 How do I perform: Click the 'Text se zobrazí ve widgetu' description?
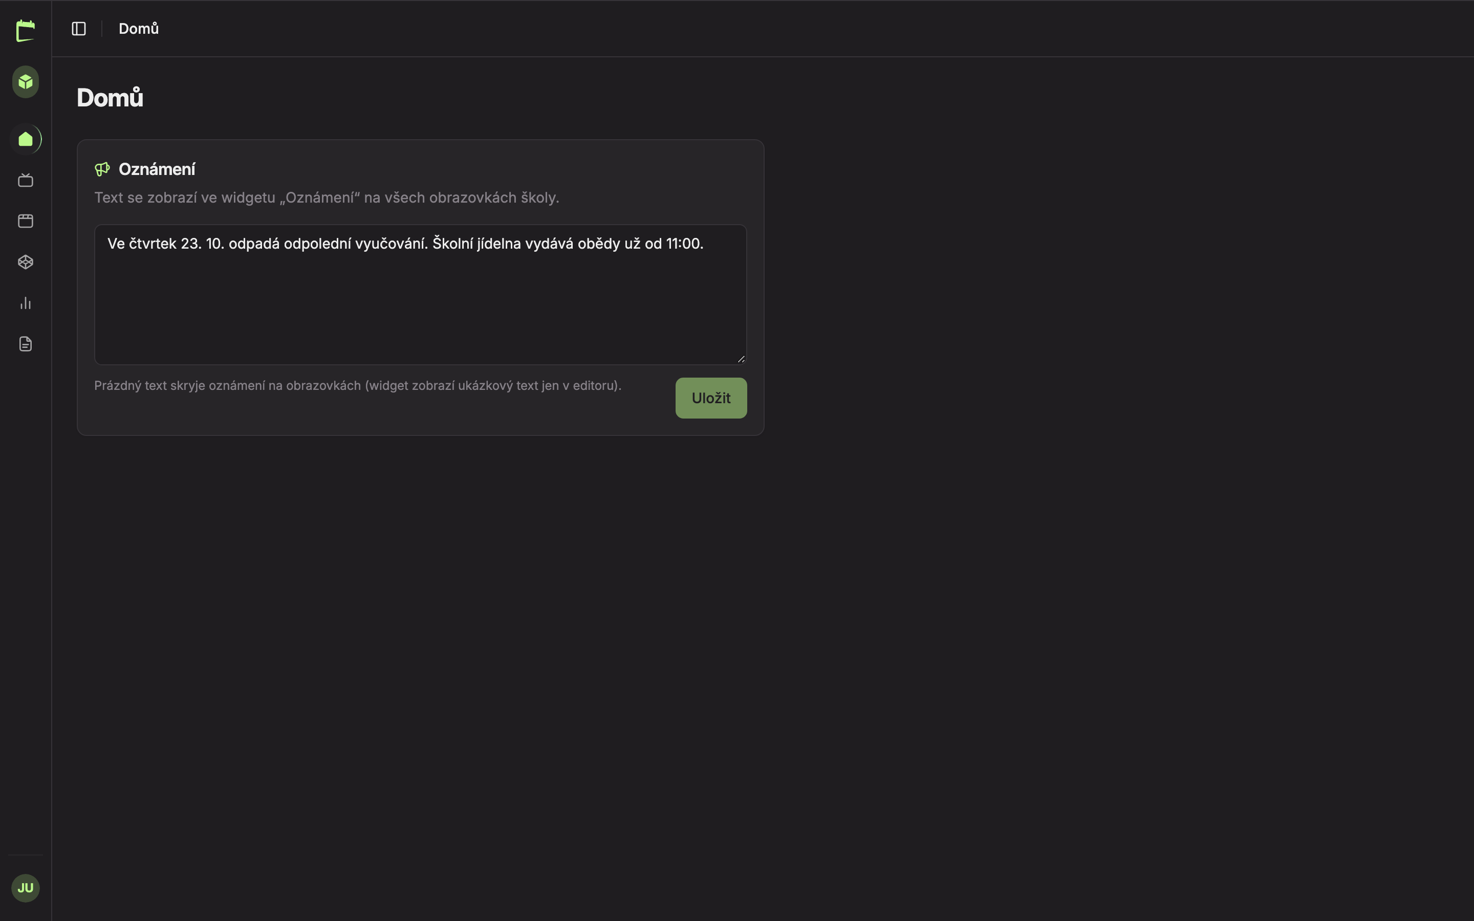[327, 198]
